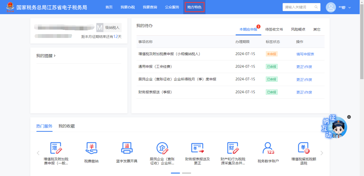
Task: Open the 财务报表报送及更正 icon
Action: tap(197, 148)
